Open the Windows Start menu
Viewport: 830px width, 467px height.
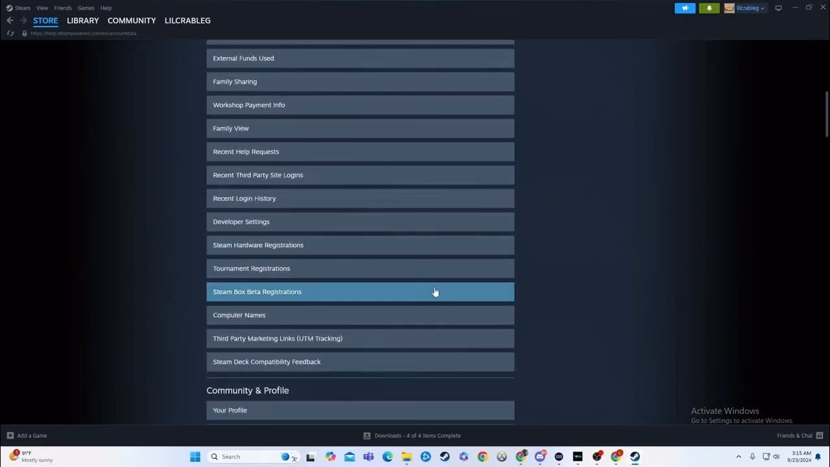(x=195, y=457)
